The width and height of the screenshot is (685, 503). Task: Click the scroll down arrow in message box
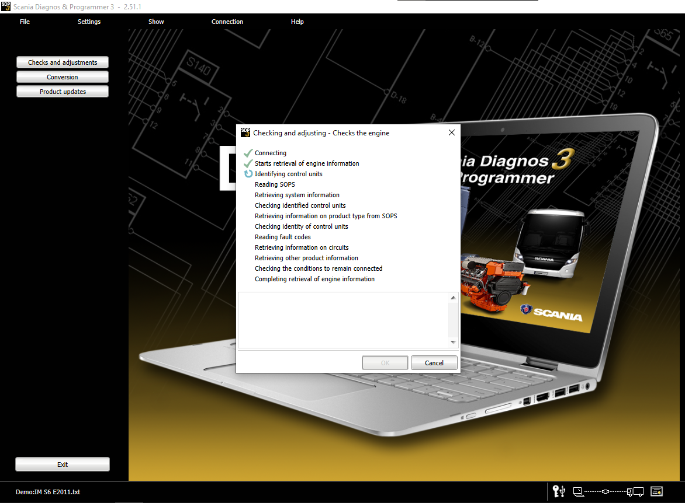tap(453, 343)
